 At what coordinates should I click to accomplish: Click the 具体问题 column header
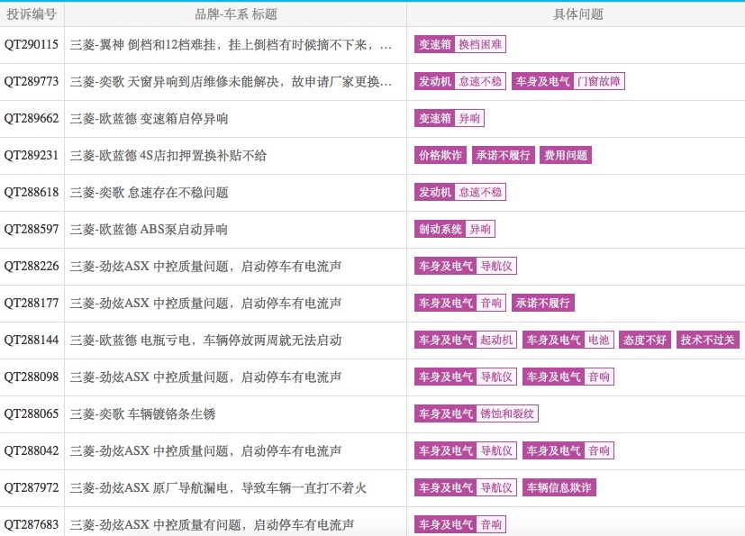(577, 14)
